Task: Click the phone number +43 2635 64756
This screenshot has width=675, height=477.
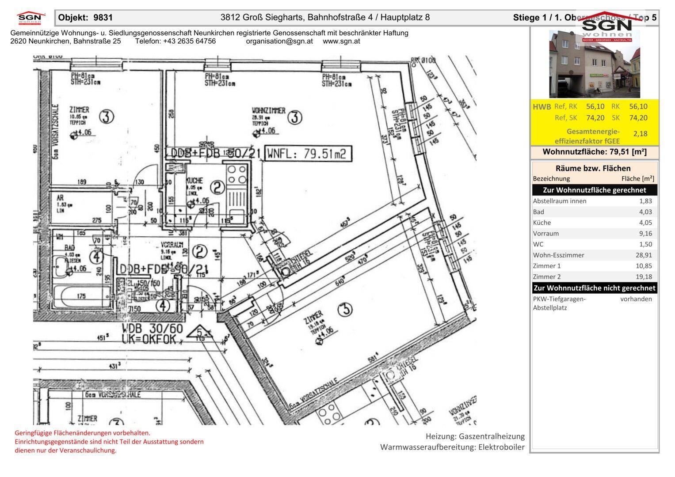Action: [175, 41]
